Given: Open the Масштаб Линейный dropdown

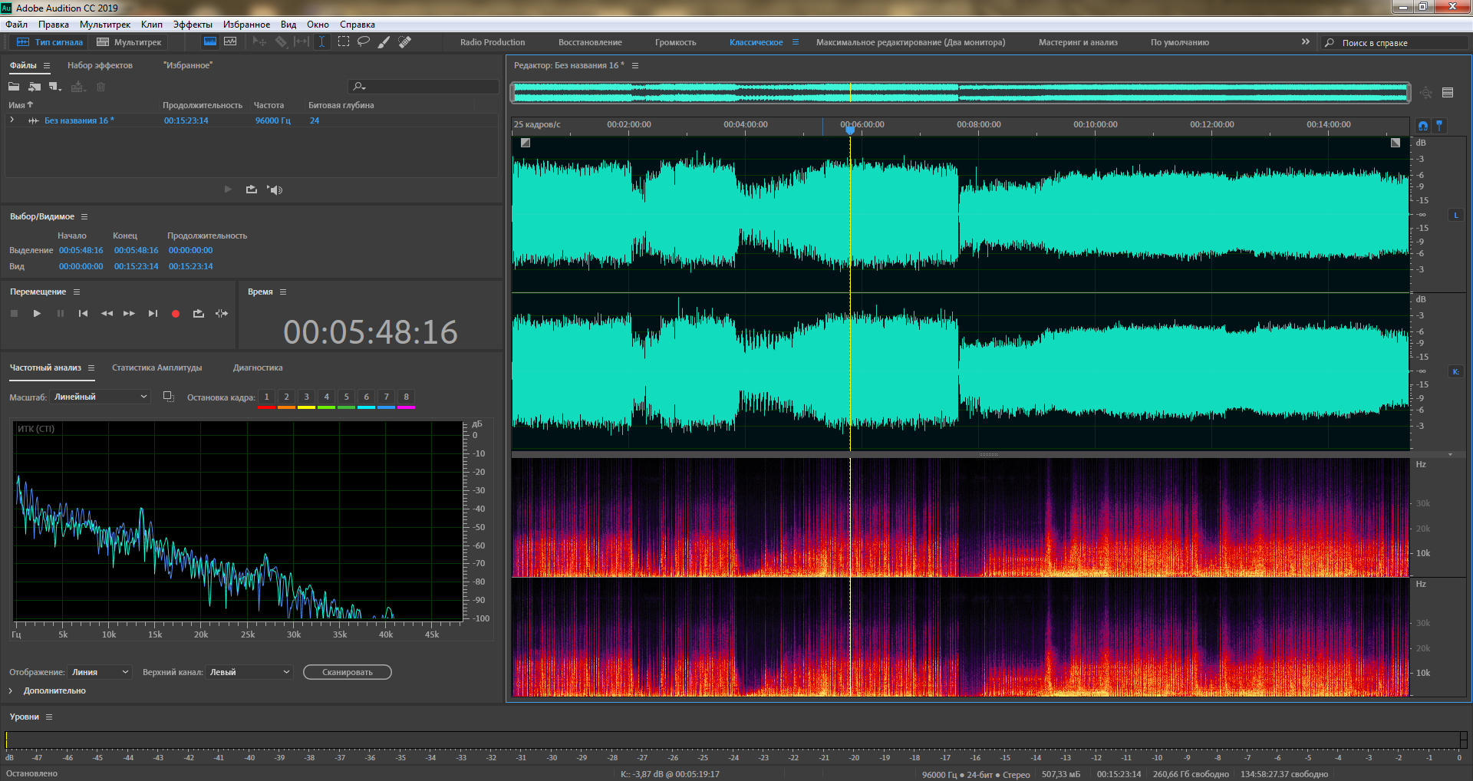Looking at the screenshot, I should [x=101, y=397].
